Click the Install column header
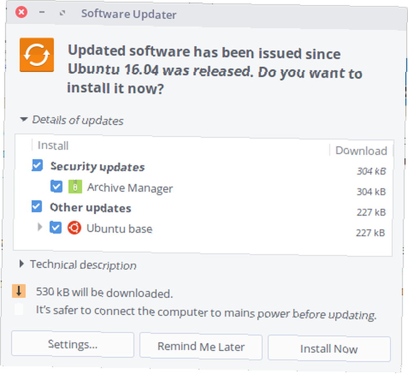The width and height of the screenshot is (408, 374). click(53, 145)
